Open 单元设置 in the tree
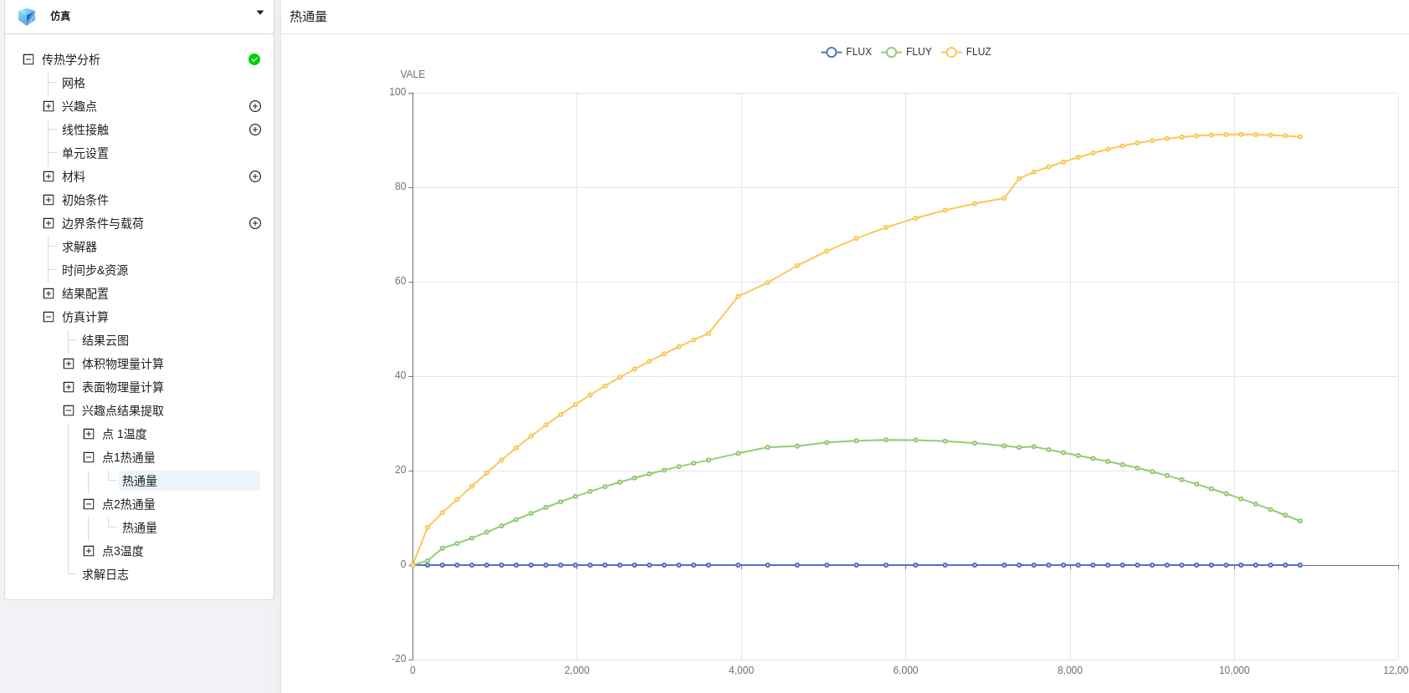This screenshot has height=693, width=1409. pos(85,153)
